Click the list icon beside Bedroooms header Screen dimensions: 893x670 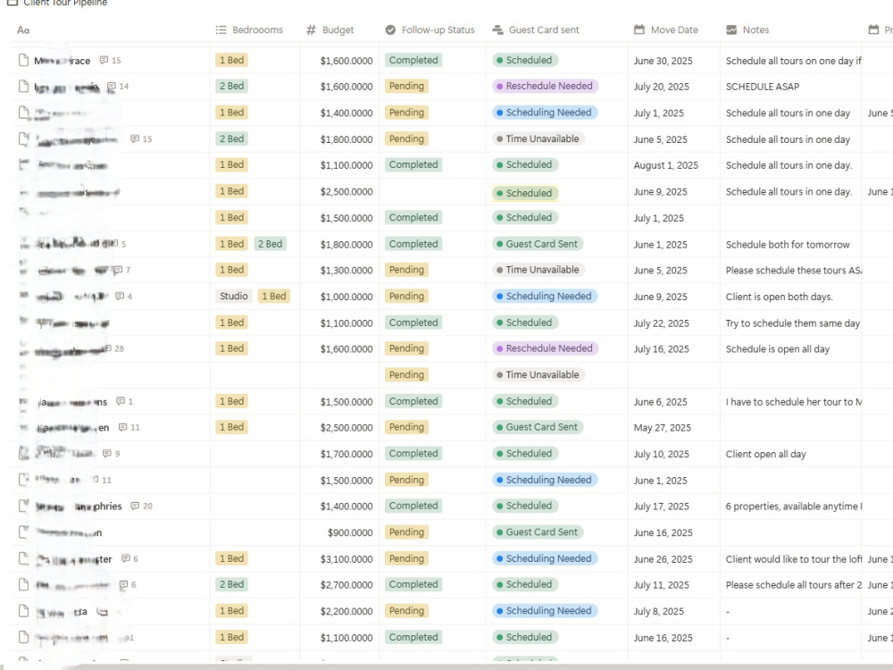click(221, 29)
